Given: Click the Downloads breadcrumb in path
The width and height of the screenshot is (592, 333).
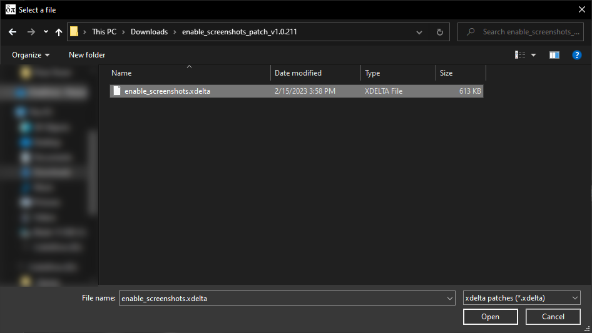Looking at the screenshot, I should [149, 32].
